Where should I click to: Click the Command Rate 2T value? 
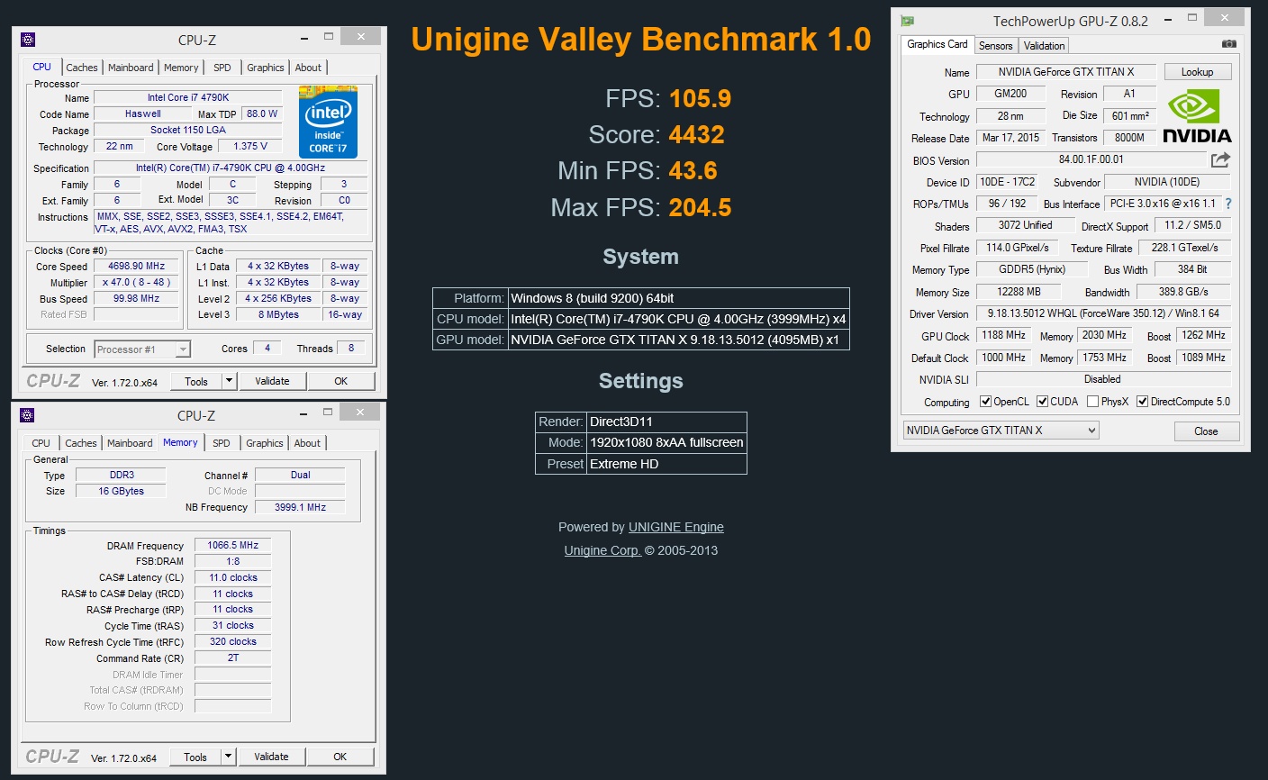point(232,658)
